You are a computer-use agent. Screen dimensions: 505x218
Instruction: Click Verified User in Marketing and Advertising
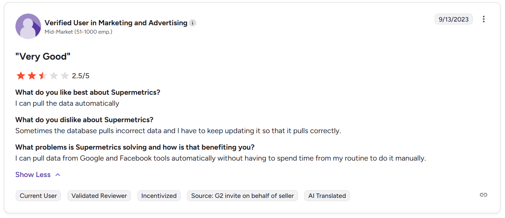tap(116, 23)
